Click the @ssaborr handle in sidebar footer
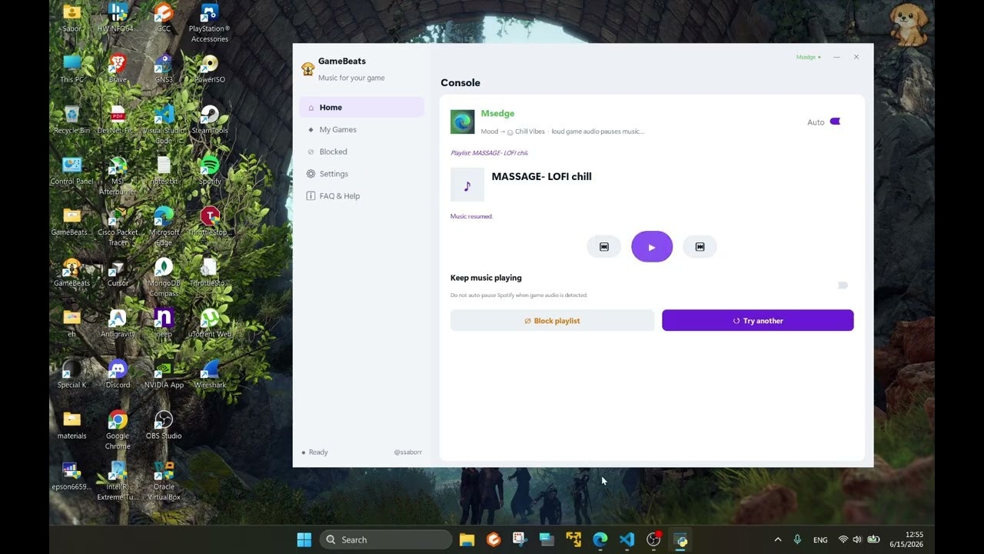This screenshot has width=984, height=554. coord(407,452)
